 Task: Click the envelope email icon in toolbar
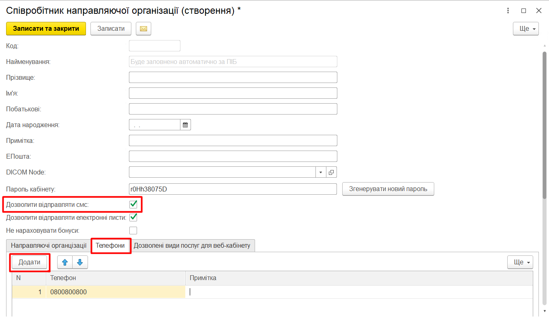143,29
